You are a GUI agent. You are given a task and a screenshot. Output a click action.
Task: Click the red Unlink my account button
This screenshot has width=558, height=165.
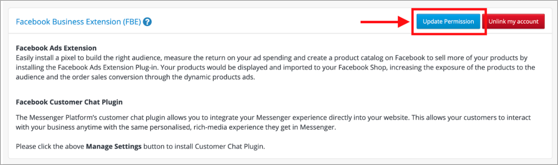point(514,22)
